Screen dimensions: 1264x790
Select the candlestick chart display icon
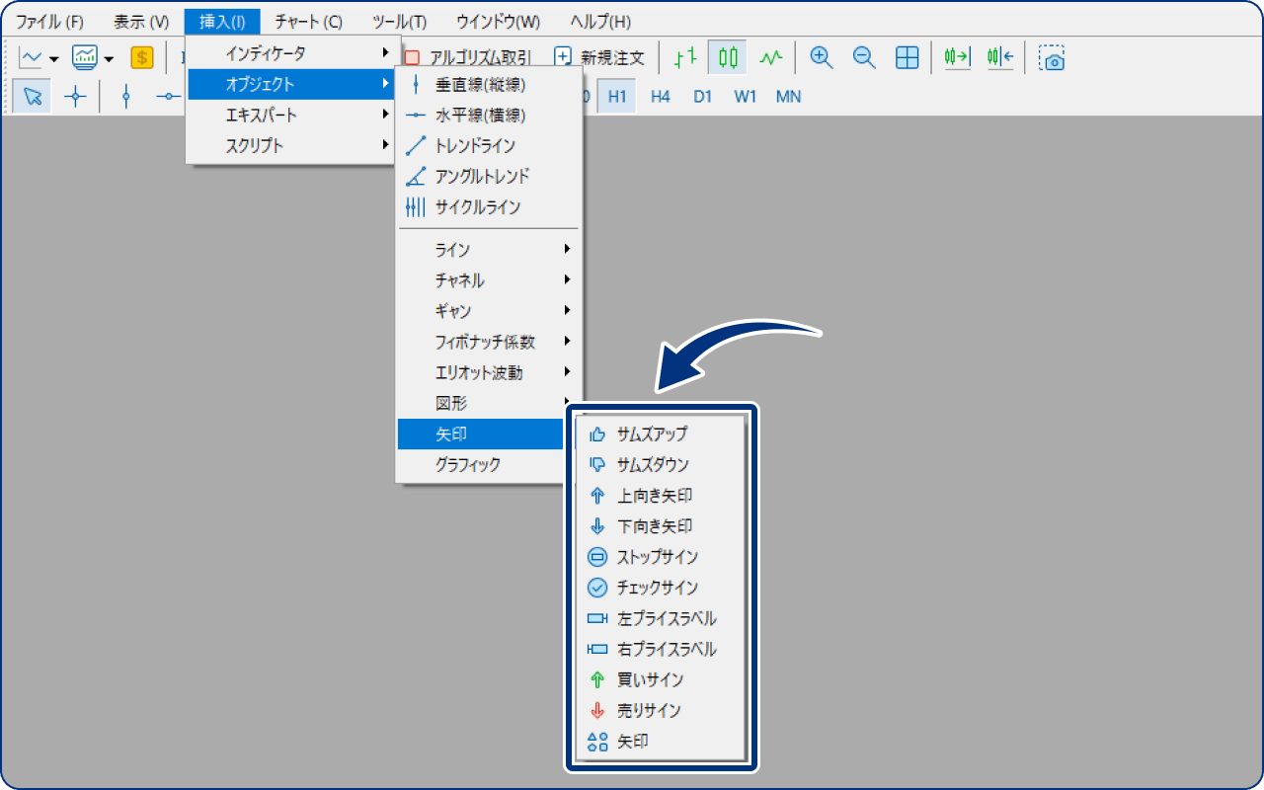pos(728,57)
